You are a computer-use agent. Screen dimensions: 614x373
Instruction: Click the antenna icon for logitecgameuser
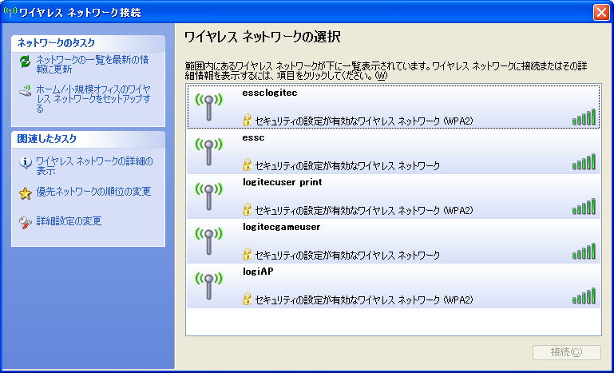[208, 240]
